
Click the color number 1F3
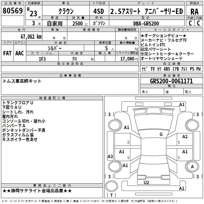pyautogui.click(x=42, y=59)
